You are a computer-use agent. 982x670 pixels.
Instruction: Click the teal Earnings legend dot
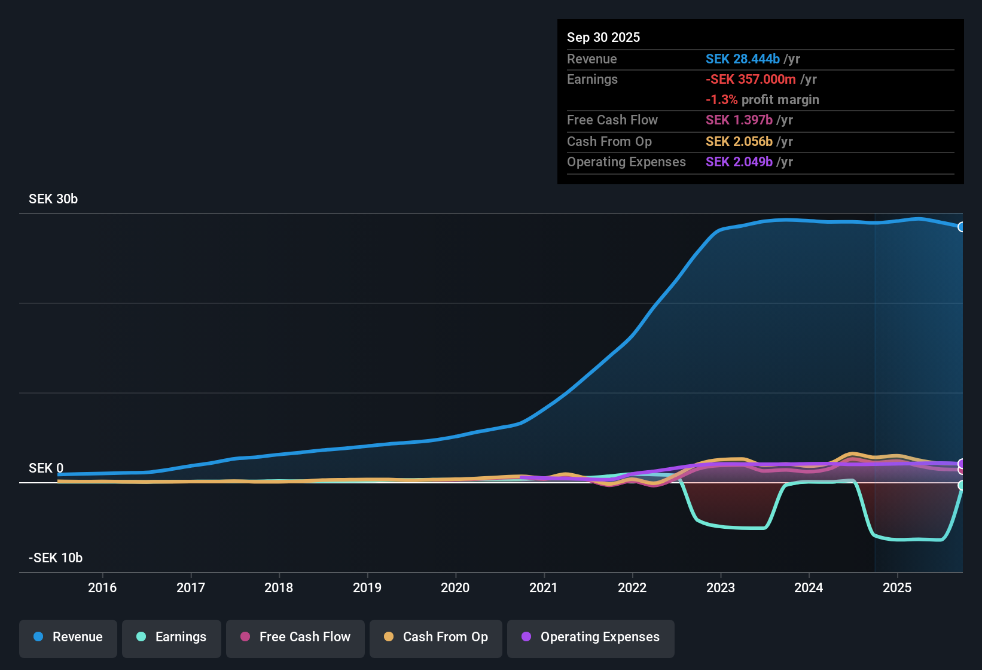click(x=141, y=637)
